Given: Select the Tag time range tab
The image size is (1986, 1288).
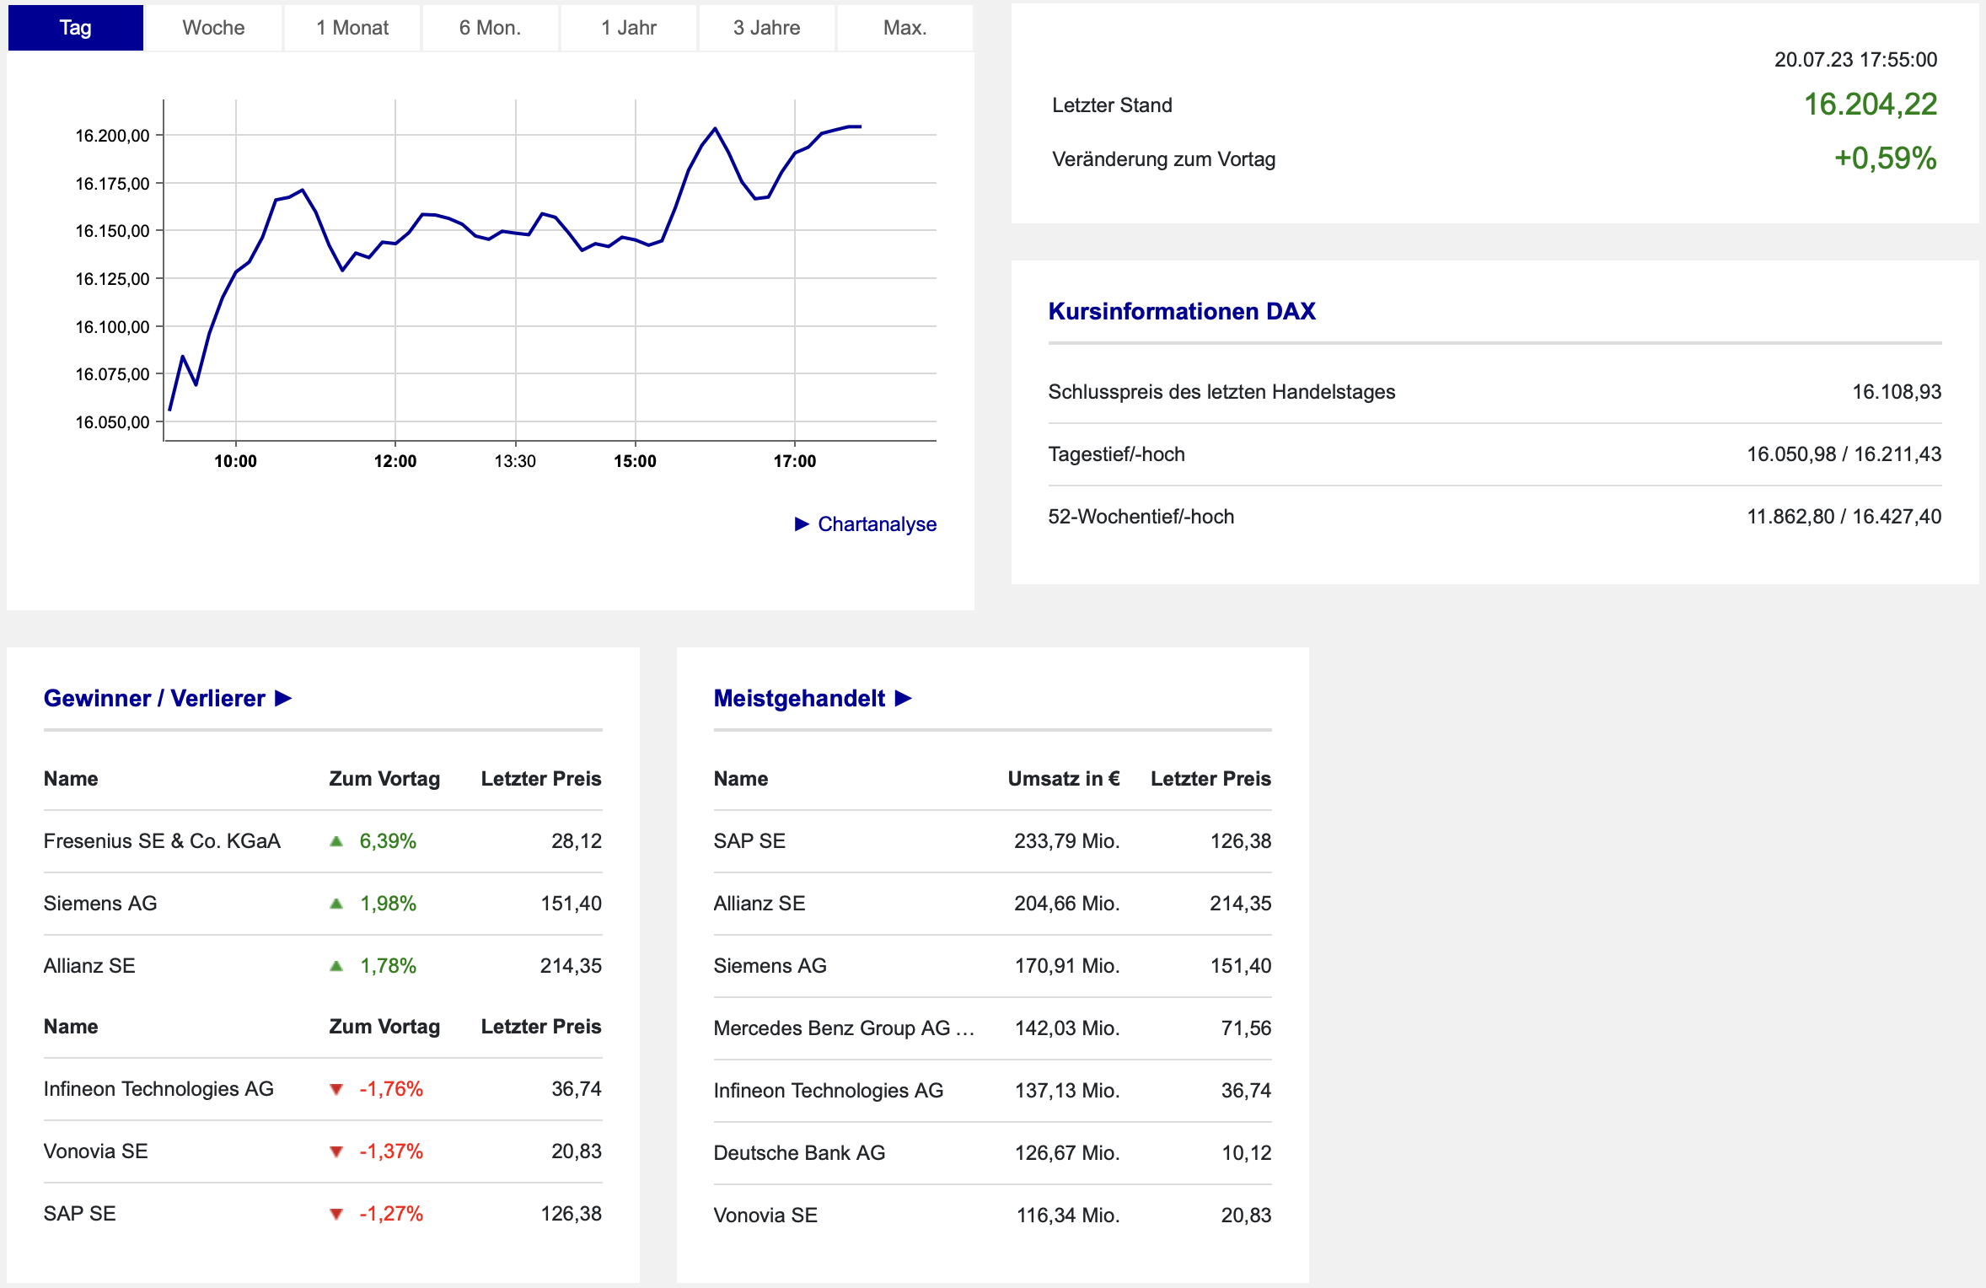Looking at the screenshot, I should (x=75, y=28).
